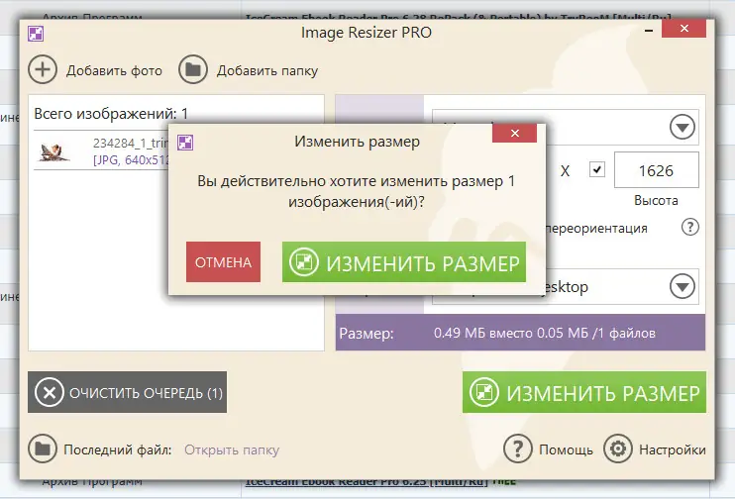Click the [JPG, 640x51 file info text

[x=131, y=160]
